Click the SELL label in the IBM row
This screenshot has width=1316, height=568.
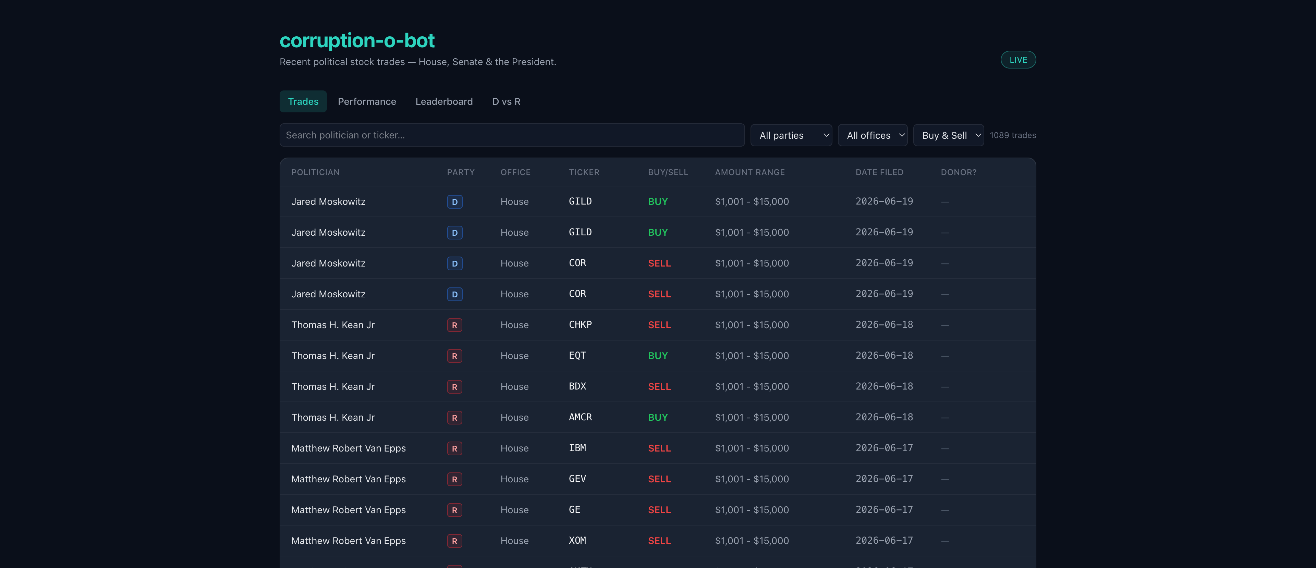coord(659,448)
